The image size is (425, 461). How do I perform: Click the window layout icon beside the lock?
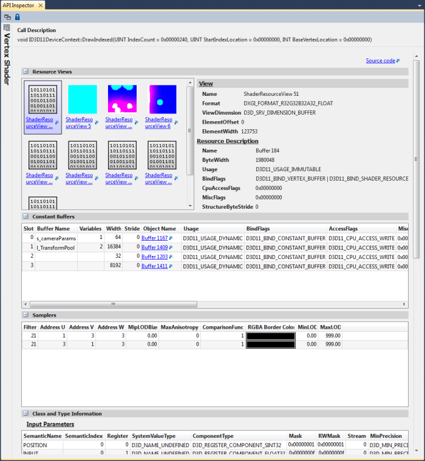click(x=7, y=16)
